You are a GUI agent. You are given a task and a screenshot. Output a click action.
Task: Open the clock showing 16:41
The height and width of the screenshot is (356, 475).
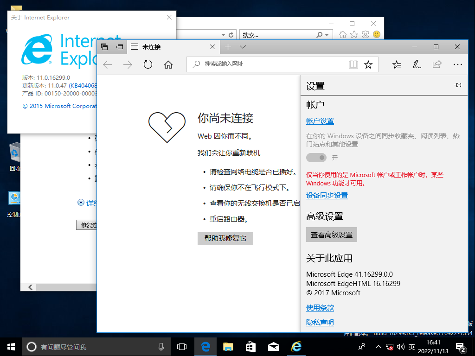pyautogui.click(x=433, y=347)
